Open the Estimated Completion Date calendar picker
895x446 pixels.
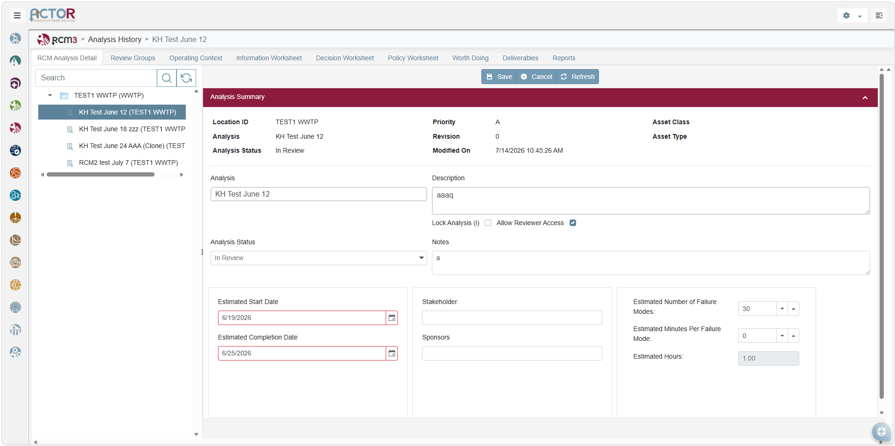pyautogui.click(x=392, y=353)
